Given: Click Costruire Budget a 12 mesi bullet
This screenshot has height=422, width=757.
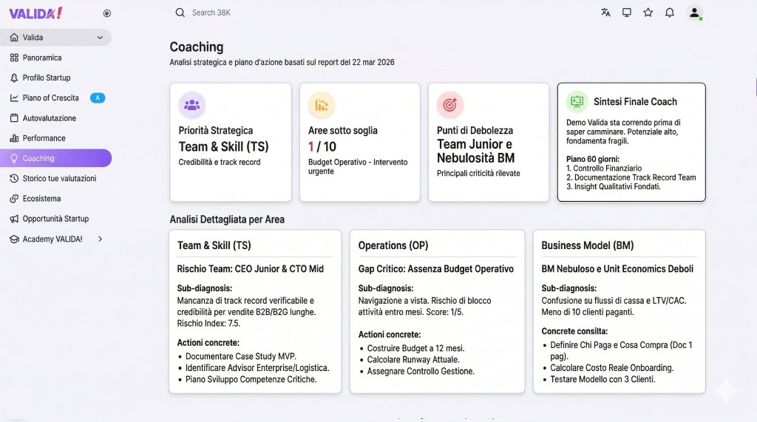Looking at the screenshot, I should 415,348.
